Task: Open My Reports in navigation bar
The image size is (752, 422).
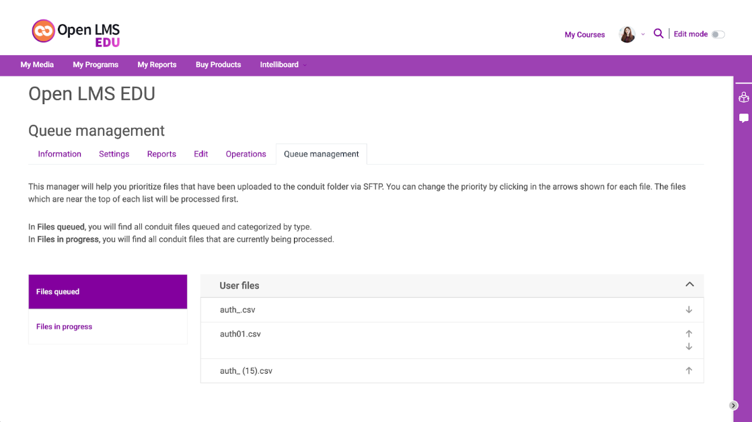Action: click(157, 65)
